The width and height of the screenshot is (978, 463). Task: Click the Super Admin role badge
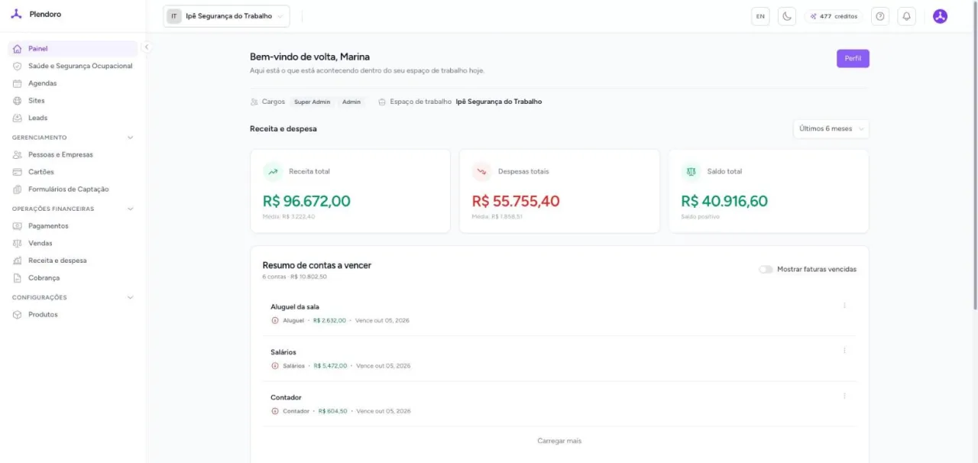click(313, 102)
